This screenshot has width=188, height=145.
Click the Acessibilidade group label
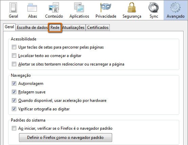24,39
